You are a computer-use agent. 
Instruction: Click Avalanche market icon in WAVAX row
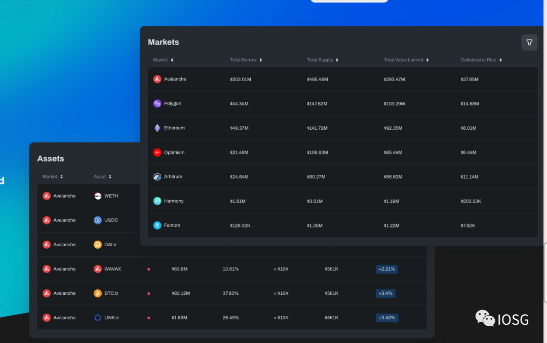pos(47,269)
